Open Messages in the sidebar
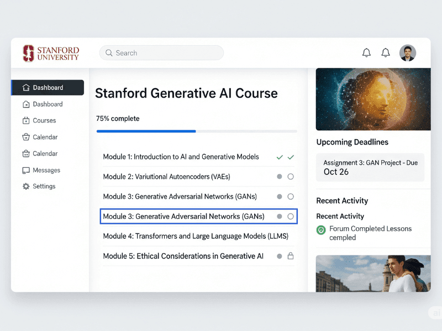 click(41, 170)
